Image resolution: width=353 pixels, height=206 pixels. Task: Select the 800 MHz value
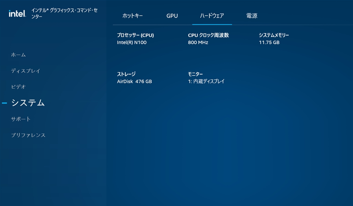click(198, 42)
